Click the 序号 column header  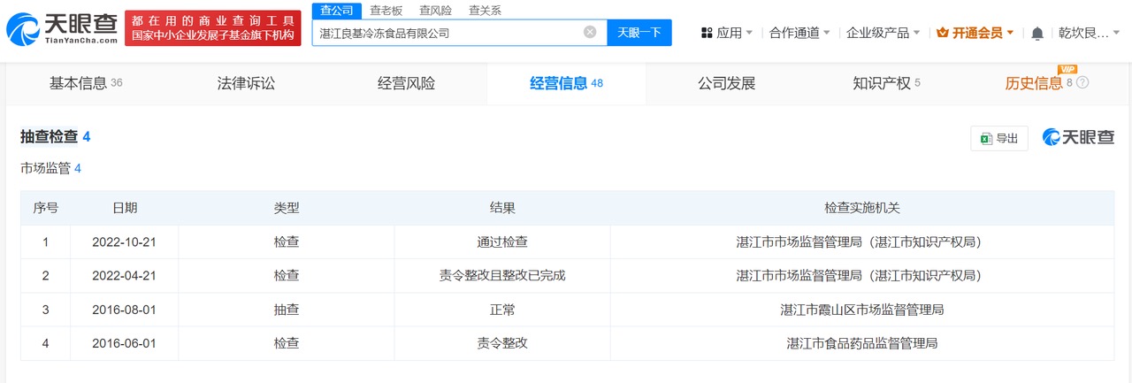pos(45,208)
